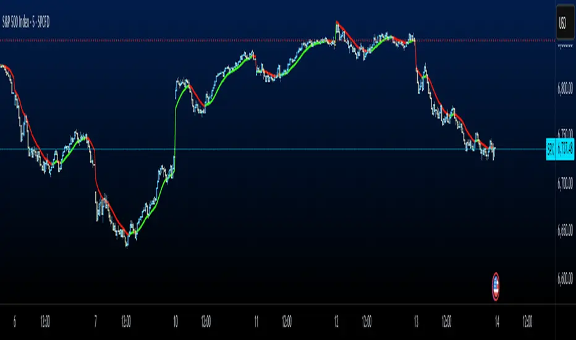Click the date label 6 on time axis
Image resolution: width=576 pixels, height=340 pixels.
pos(15,321)
